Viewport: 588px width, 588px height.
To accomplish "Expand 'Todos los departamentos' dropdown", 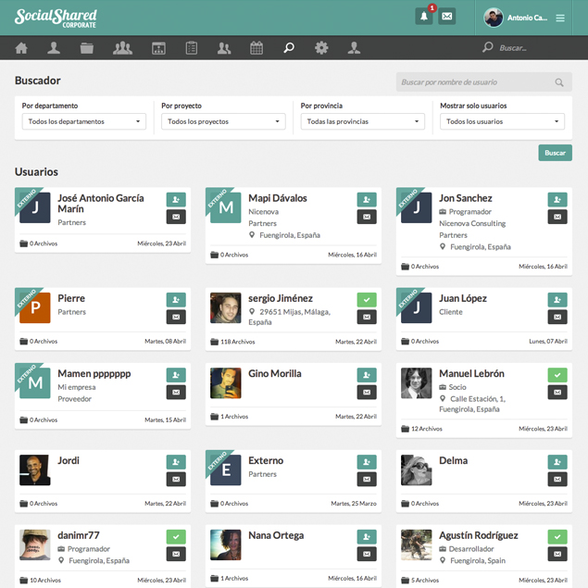I will pos(84,121).
